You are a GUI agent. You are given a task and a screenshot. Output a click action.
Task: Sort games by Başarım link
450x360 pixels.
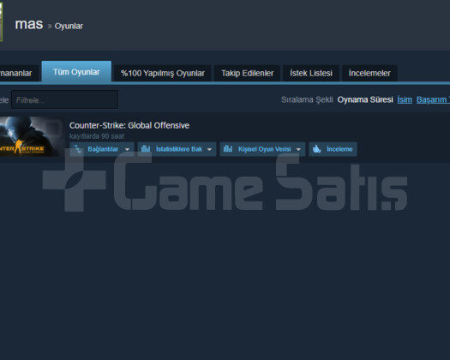(433, 99)
